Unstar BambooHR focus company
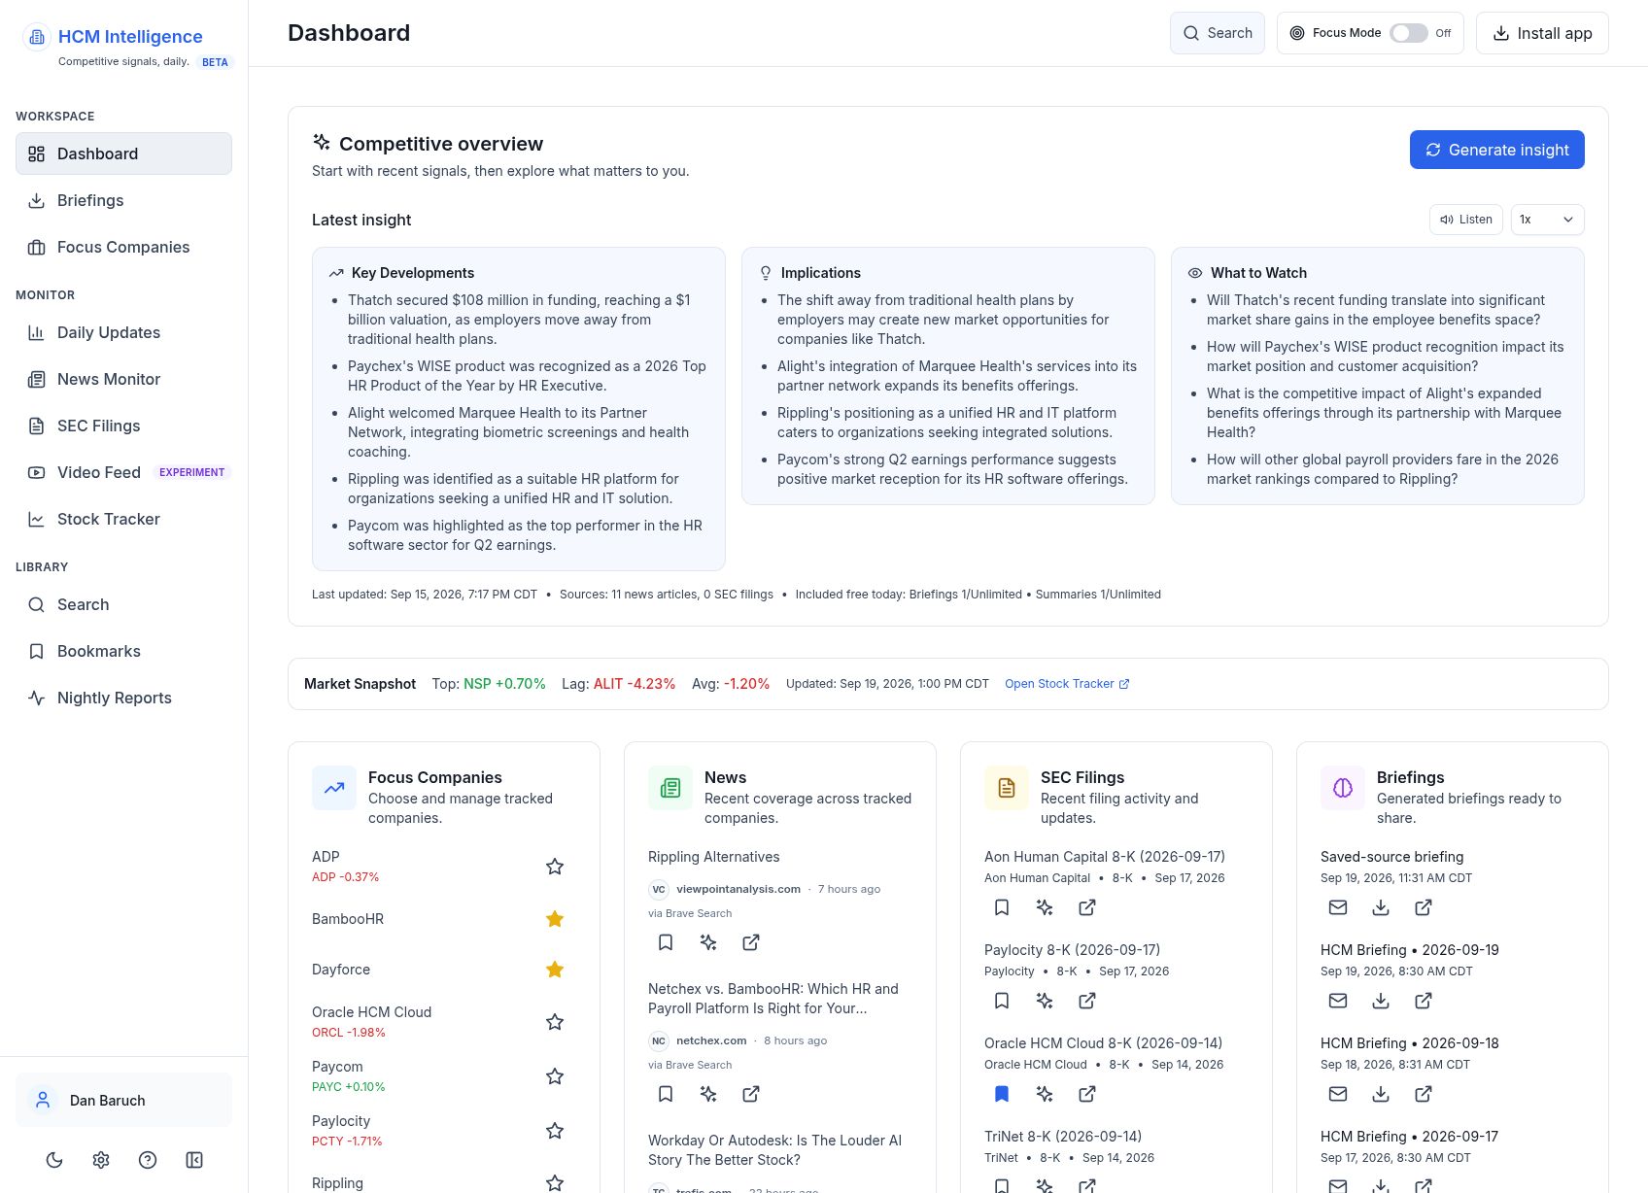Image resolution: width=1648 pixels, height=1193 pixels. [555, 919]
